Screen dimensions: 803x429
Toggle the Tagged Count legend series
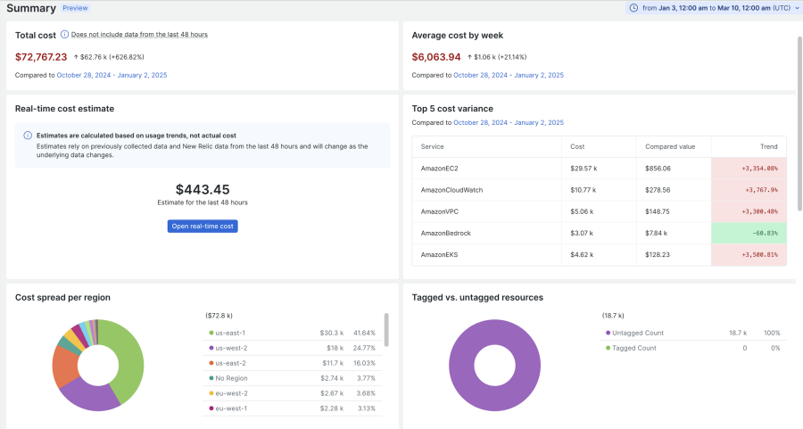[632, 348]
